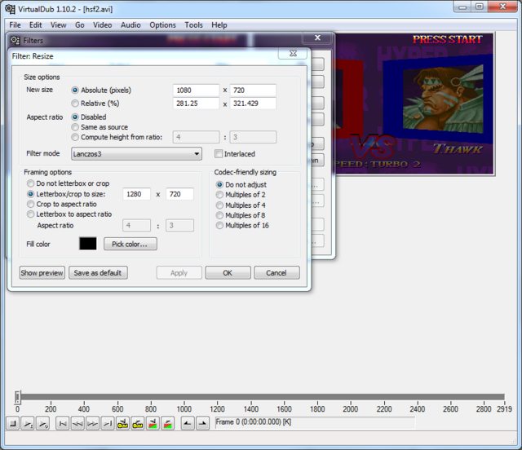Click the THawk video preview frame
Viewport: 522px width, 450px height.
point(414,104)
